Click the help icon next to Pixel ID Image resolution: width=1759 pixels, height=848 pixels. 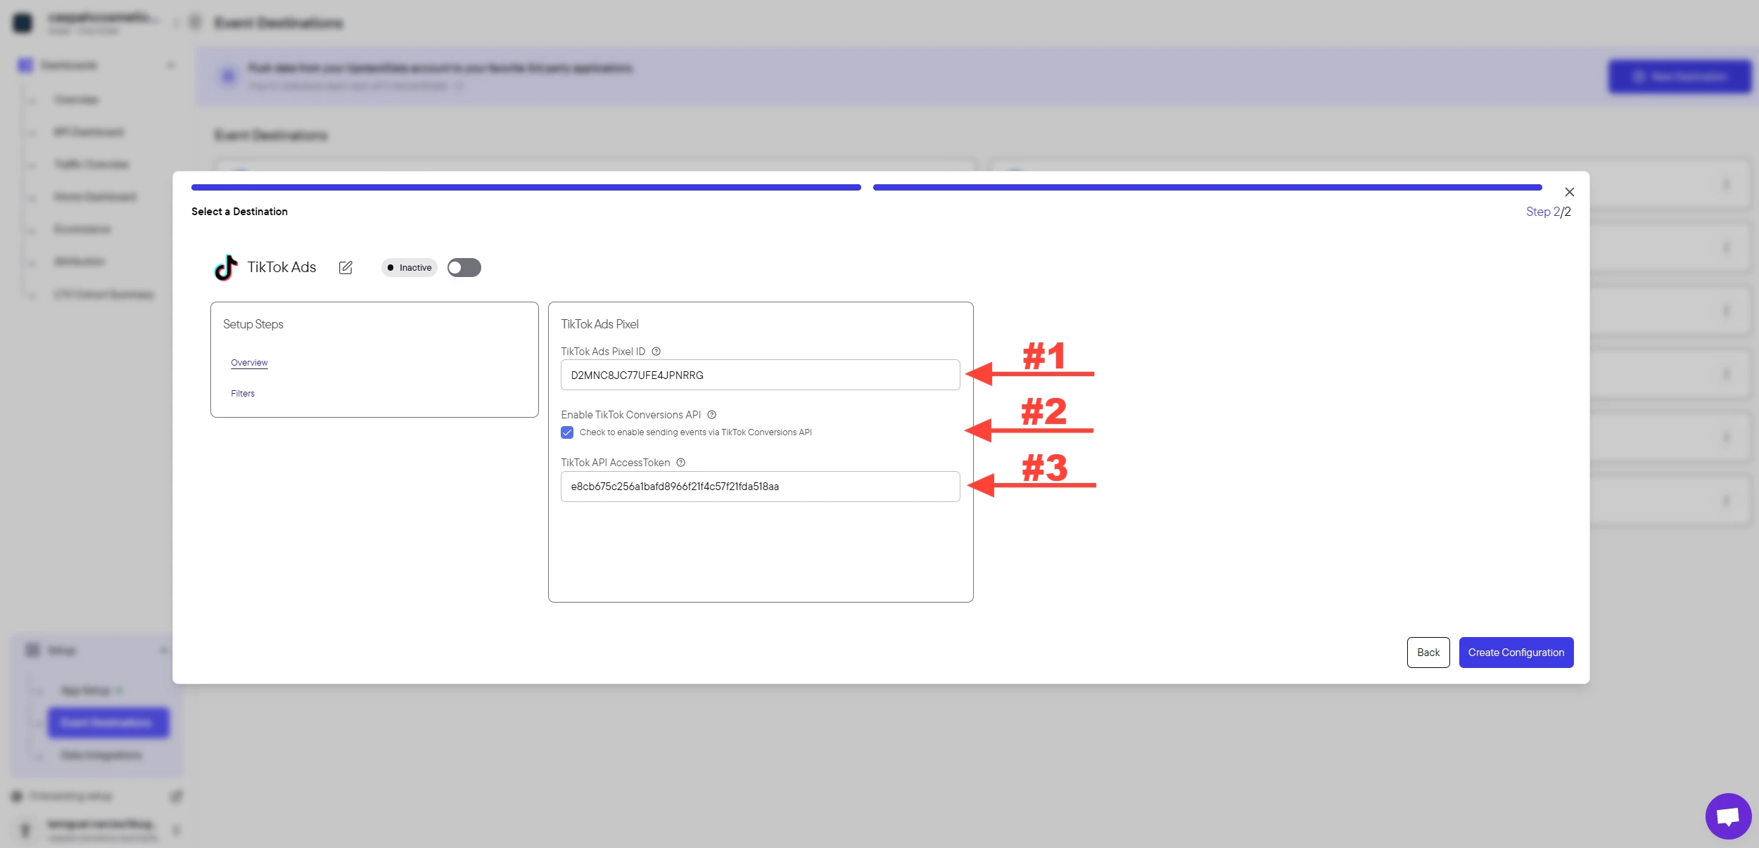coord(656,352)
